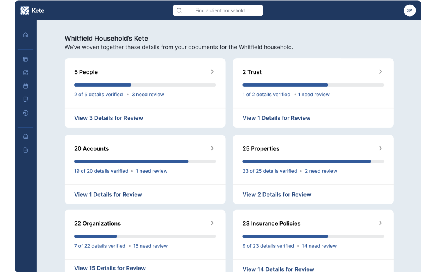436x272 pixels.
Task: Click the 2 Trust card title
Action: (252, 72)
